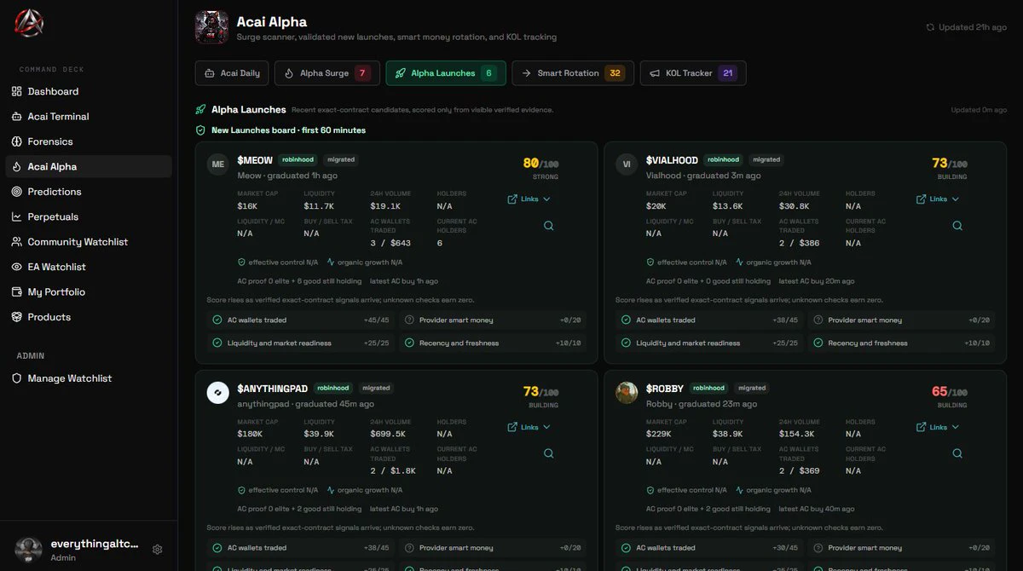Click the $MEOW token name
The image size is (1023, 571).
pyautogui.click(x=255, y=160)
